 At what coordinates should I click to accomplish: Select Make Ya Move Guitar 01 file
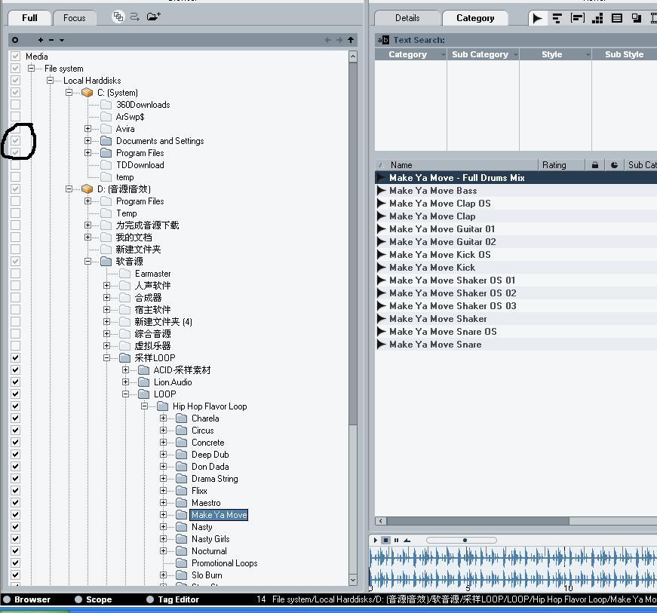(x=442, y=229)
